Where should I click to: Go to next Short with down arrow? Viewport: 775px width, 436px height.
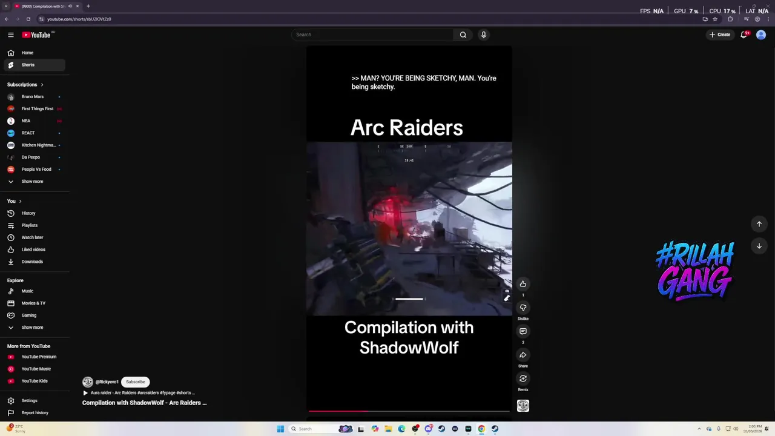759,246
